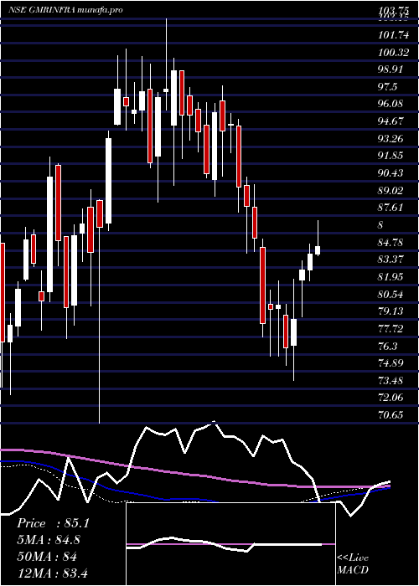Select the 90.43 price label
Viewport: 419px width, 586px height.
pyautogui.click(x=391, y=173)
